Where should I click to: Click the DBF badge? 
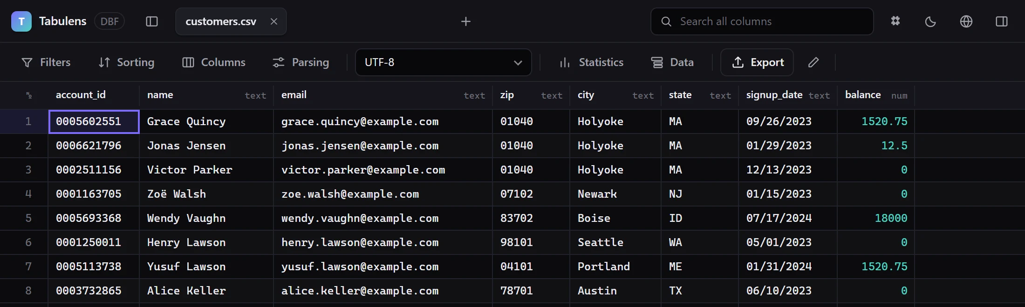109,21
